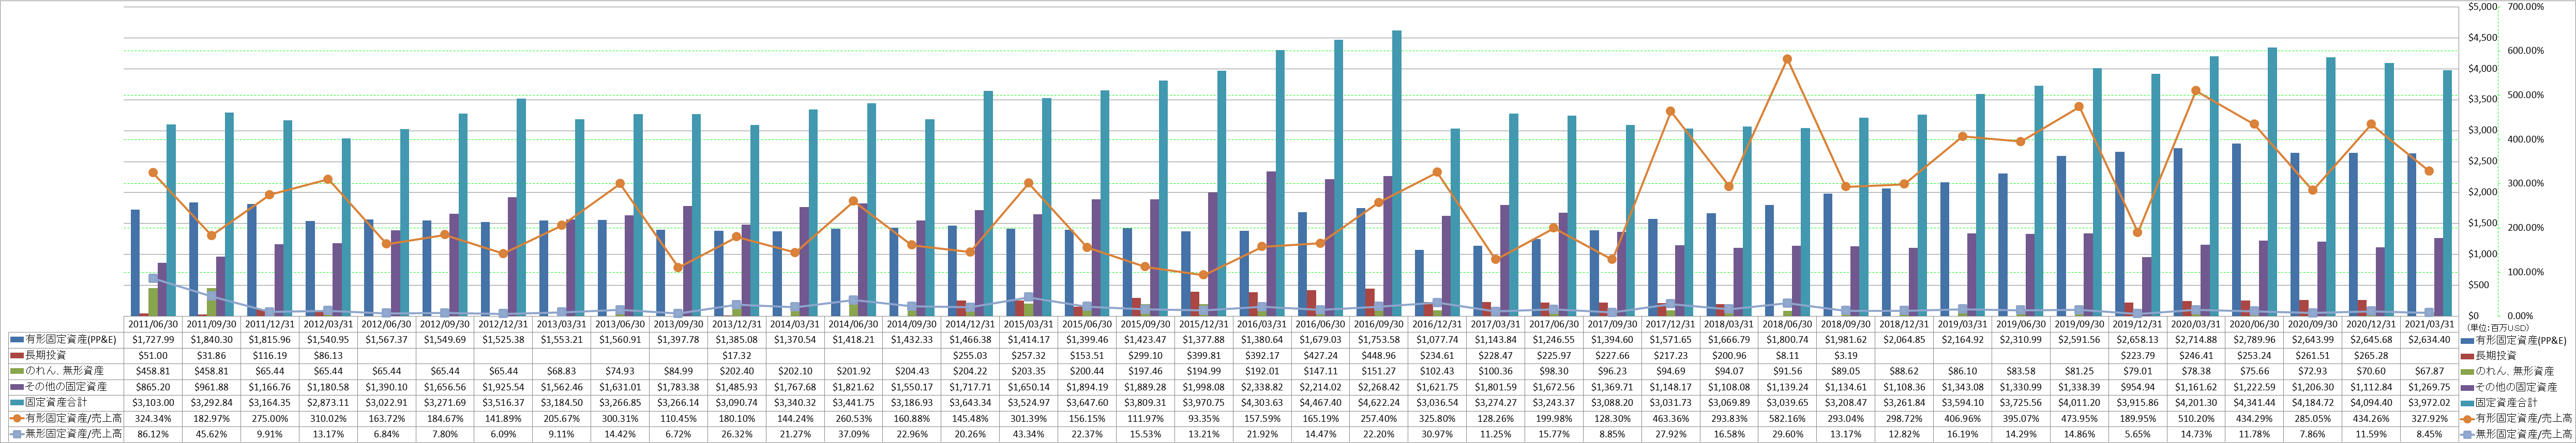Select the $67.87 cell under 2021/03/31
2576x443 pixels.
[x=2429, y=371]
